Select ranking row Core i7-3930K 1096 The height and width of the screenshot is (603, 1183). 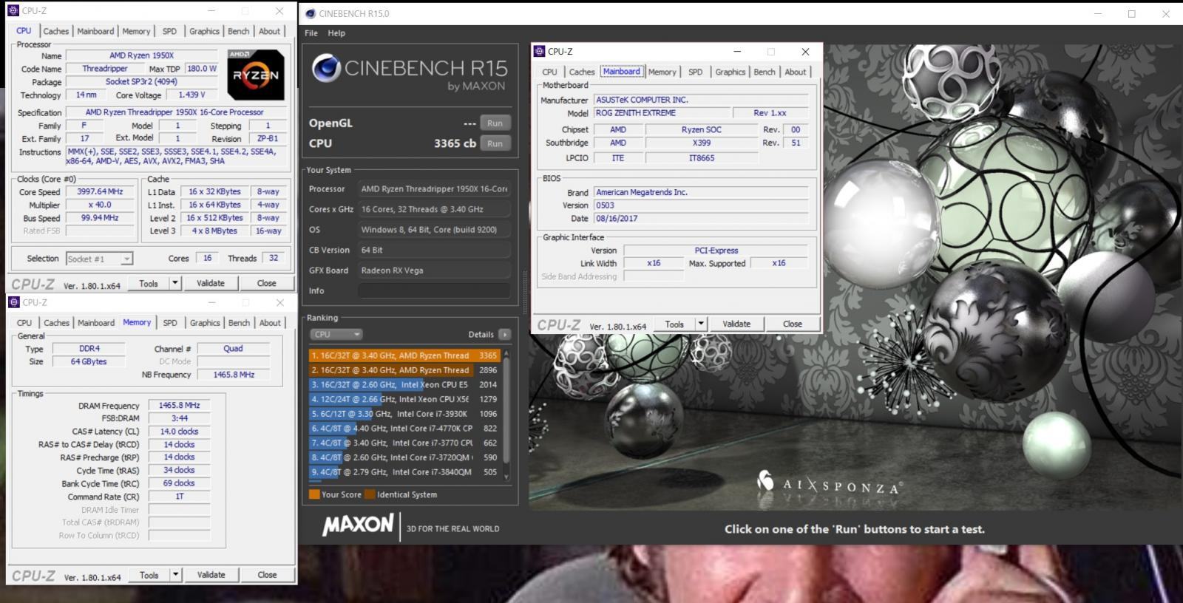[405, 414]
